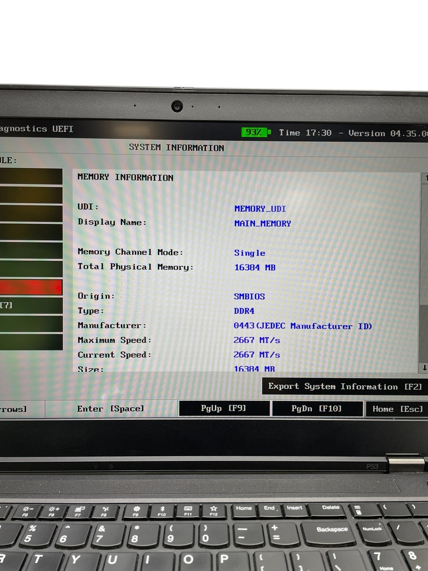Click the Memory Channel Mode label

pos(131,252)
